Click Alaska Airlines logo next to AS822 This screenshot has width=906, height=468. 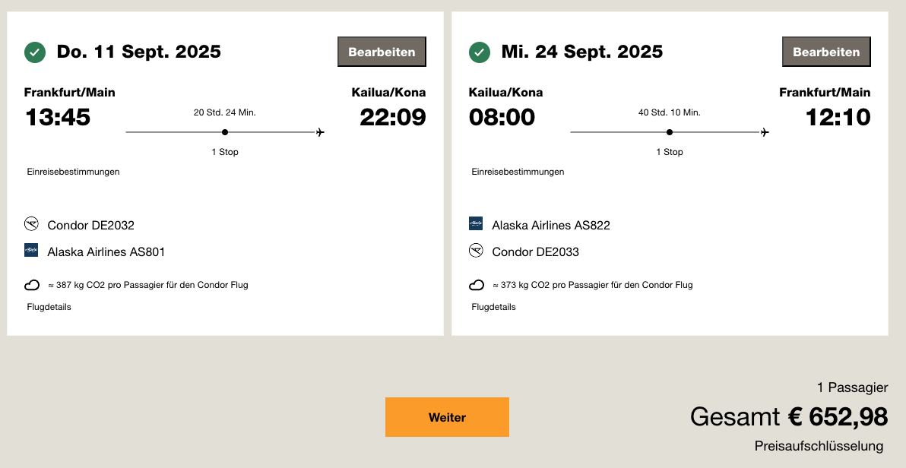tap(476, 223)
